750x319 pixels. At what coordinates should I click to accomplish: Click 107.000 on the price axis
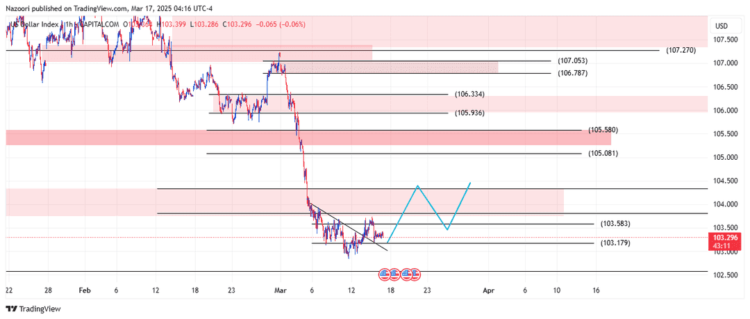pos(726,63)
